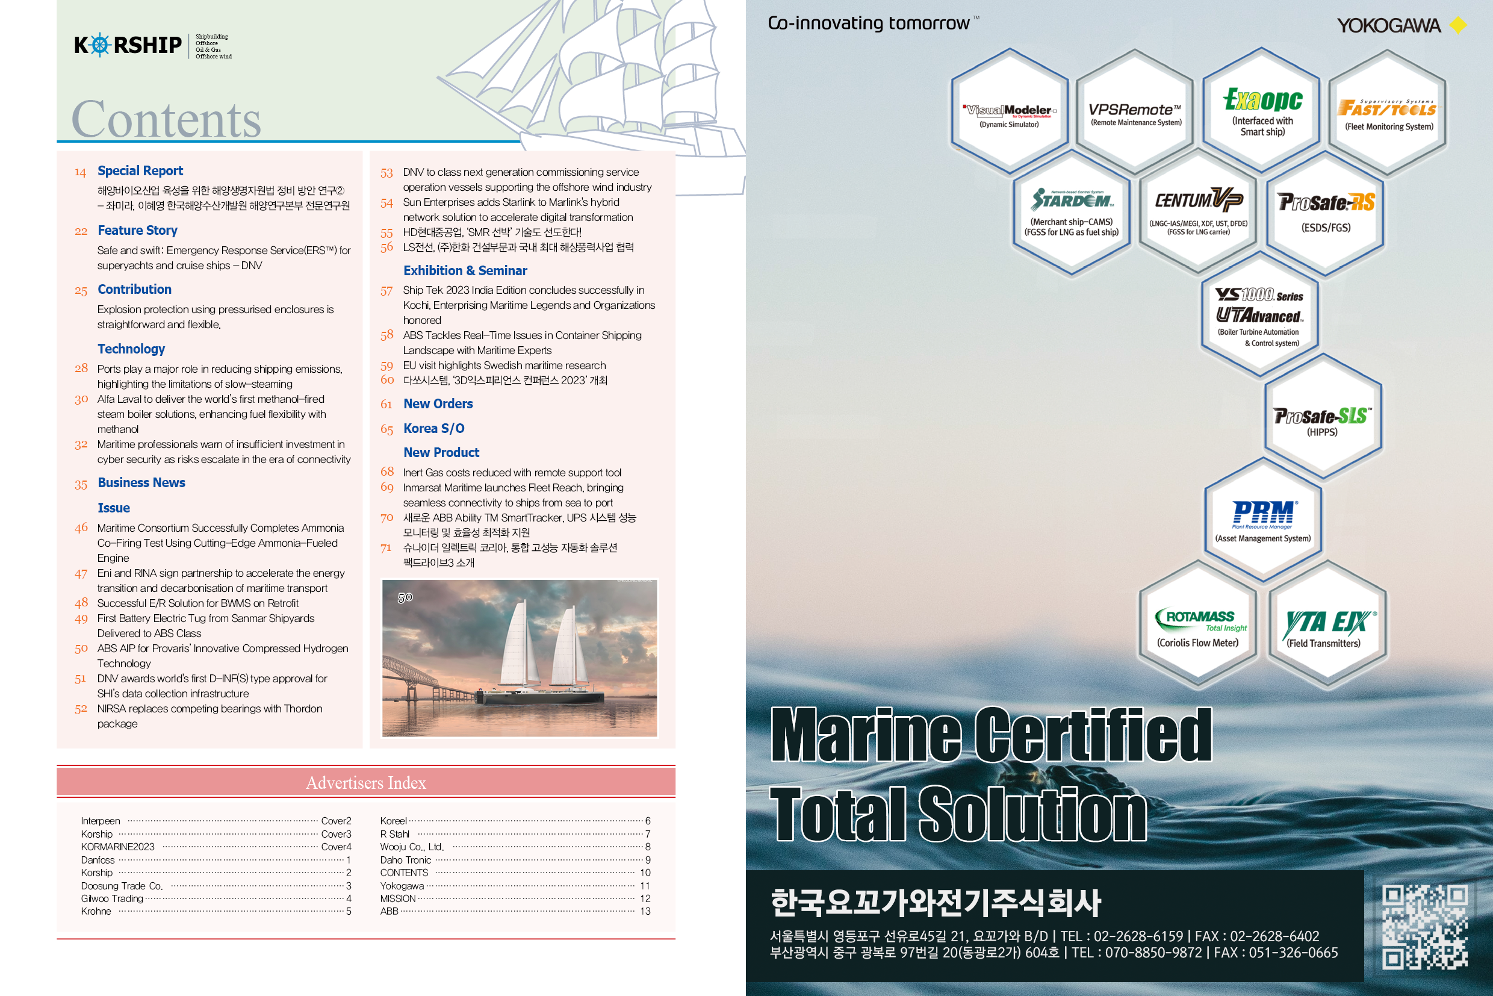Click the Explosion protection pressurised enclosures entry
Image resolution: width=1493 pixels, height=996 pixels.
pyautogui.click(x=216, y=317)
